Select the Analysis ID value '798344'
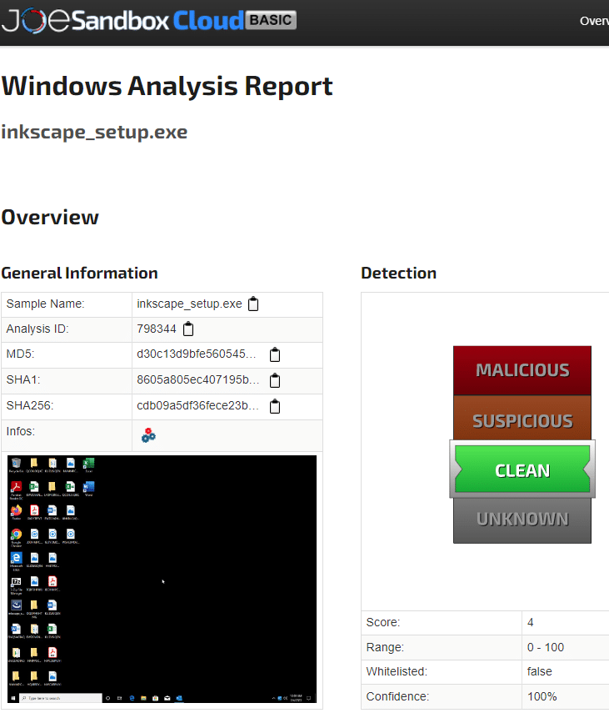Viewport: 609px width, 723px height. 157,329
